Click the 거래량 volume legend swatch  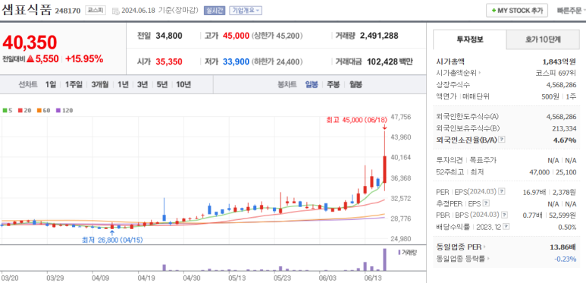click(x=400, y=252)
